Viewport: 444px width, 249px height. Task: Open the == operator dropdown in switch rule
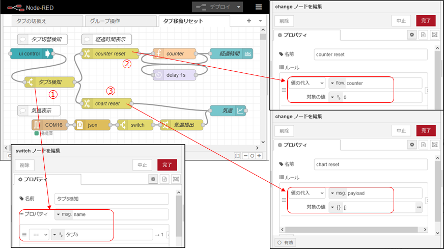click(x=40, y=234)
